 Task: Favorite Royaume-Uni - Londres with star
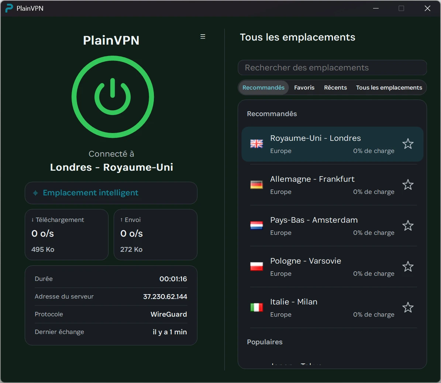coord(407,144)
